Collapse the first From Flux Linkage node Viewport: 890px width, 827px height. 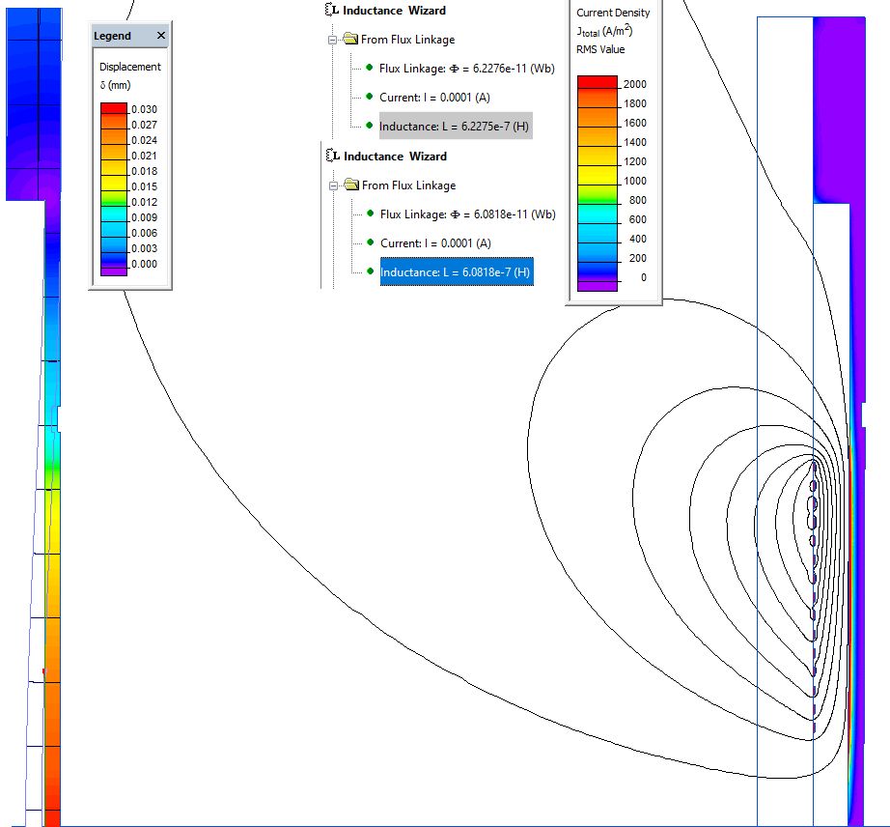(x=333, y=40)
